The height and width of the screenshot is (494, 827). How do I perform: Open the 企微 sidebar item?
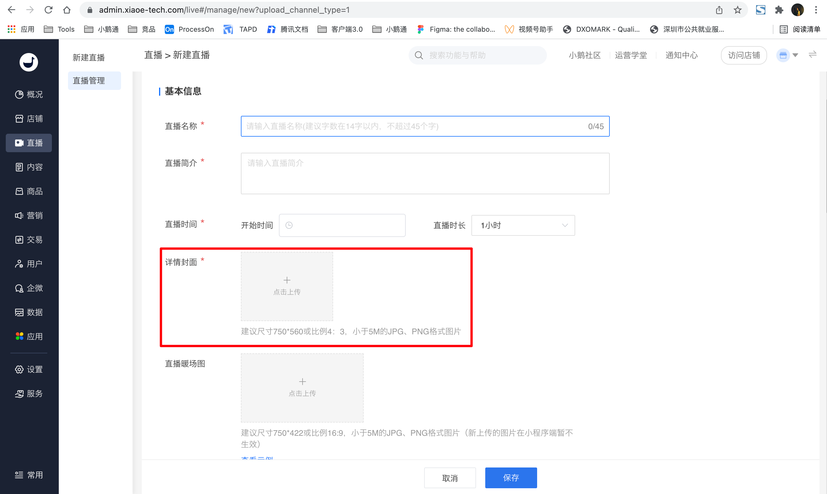tap(29, 288)
